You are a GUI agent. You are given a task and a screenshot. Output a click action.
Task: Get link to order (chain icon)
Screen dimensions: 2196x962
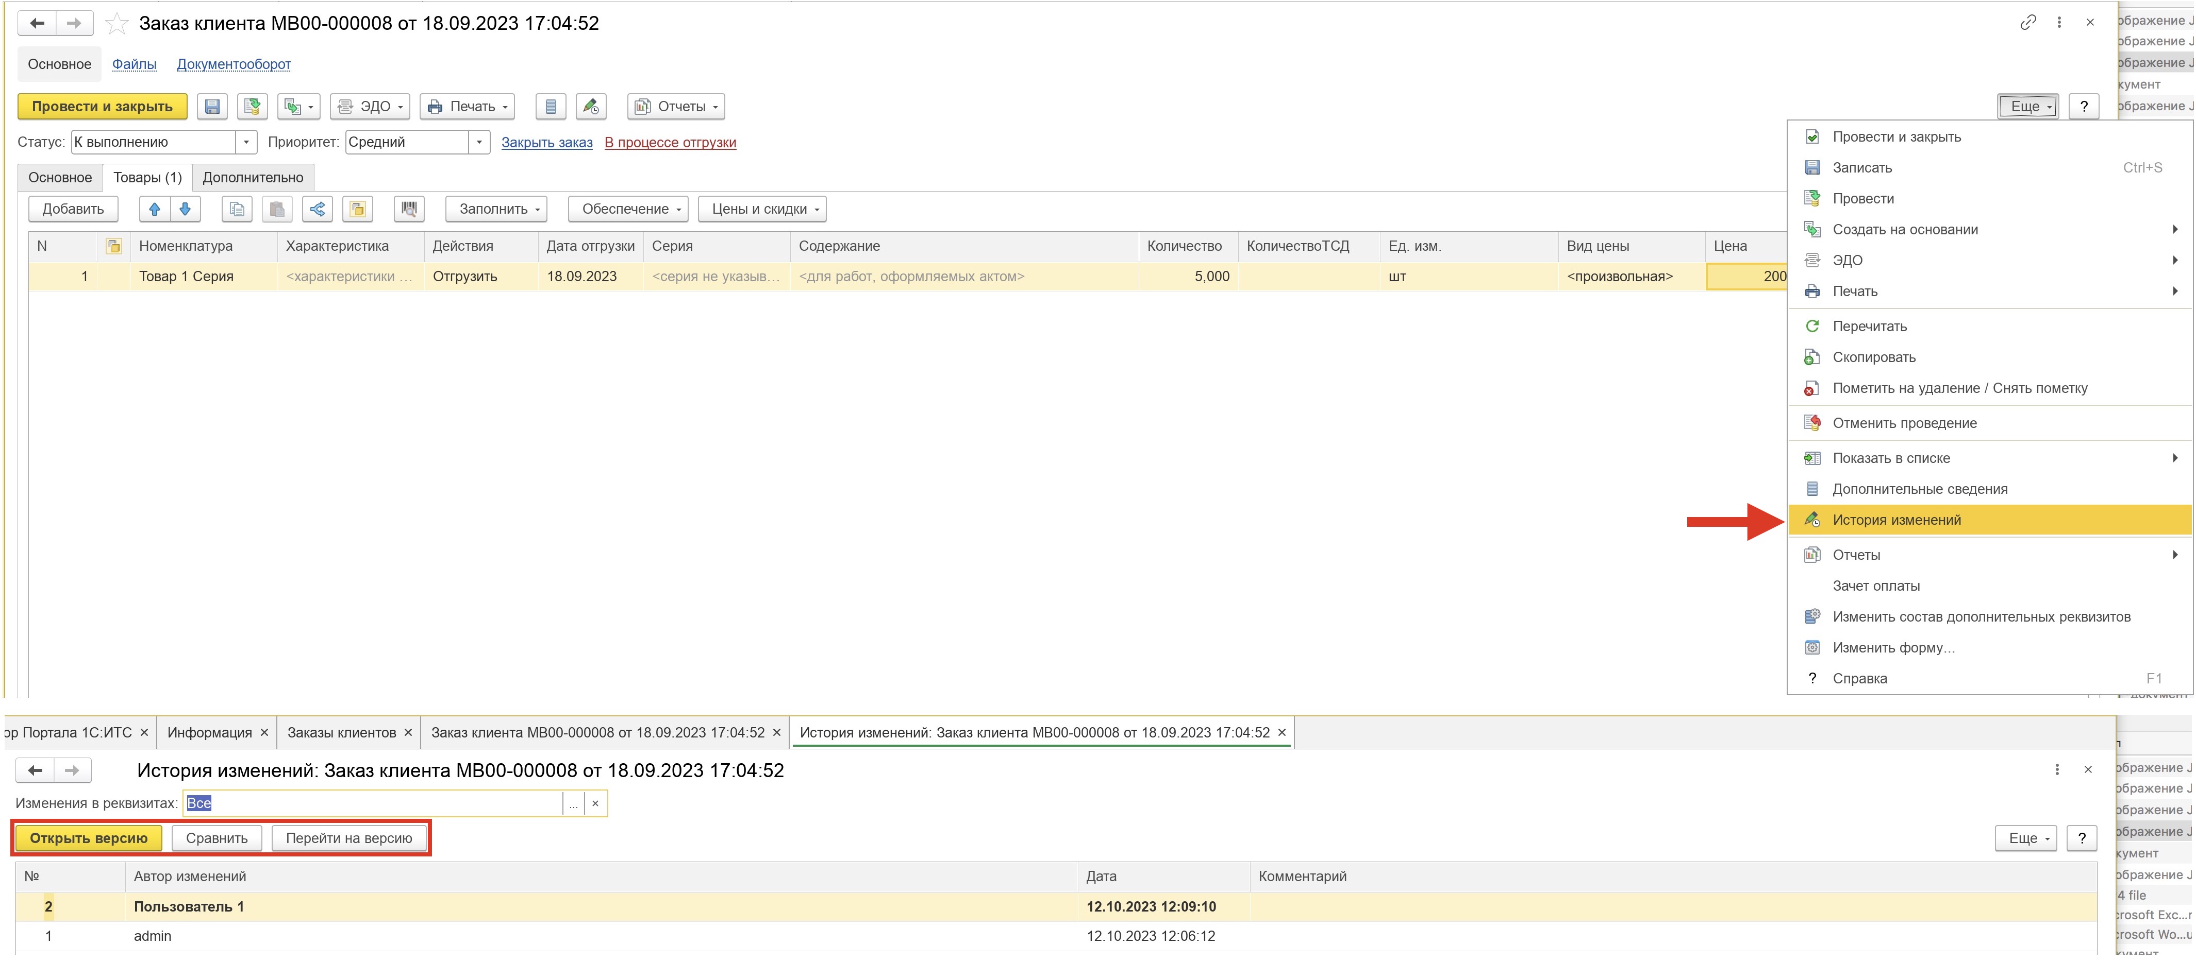tap(2028, 23)
